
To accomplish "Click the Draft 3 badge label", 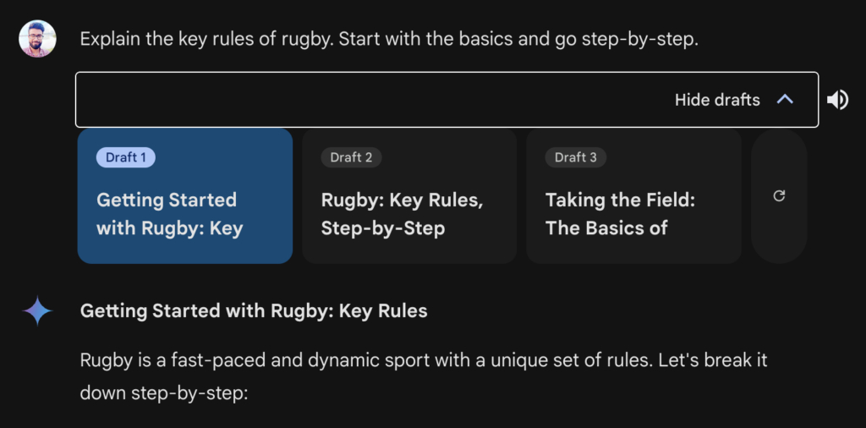I will tap(575, 157).
